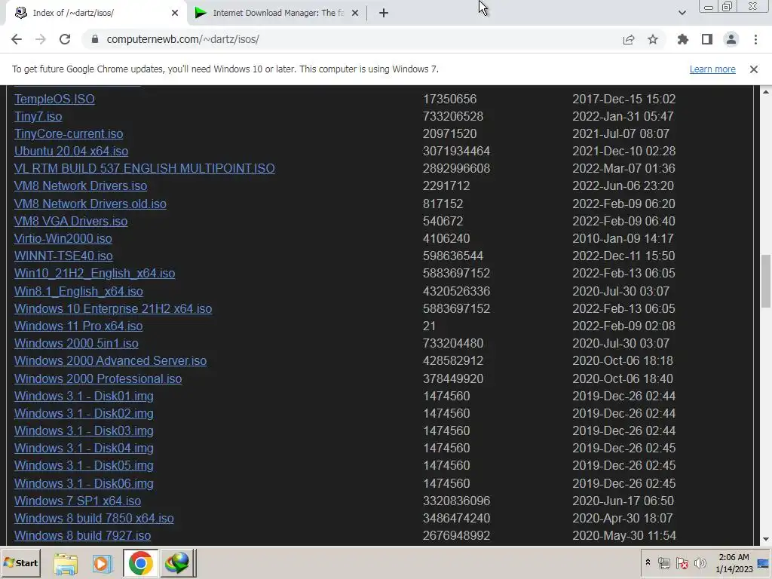The image size is (772, 579).
Task: Select the TempleOS size value 17350656
Action: click(449, 99)
